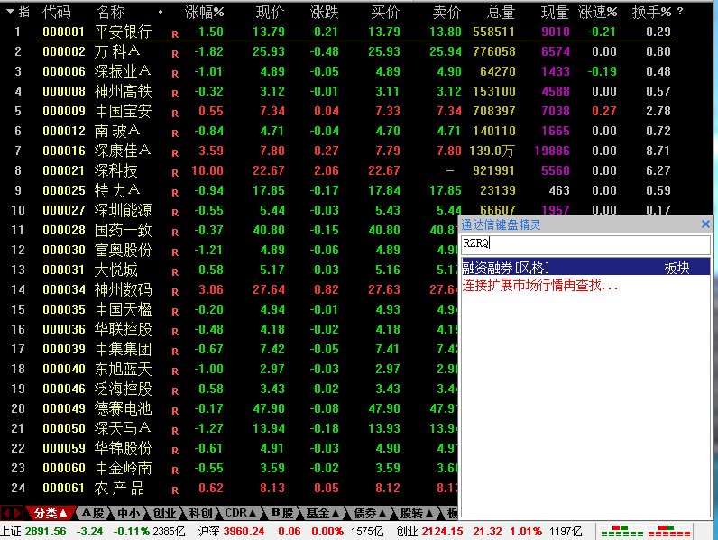Click the R margin icon for 平安银行
Viewport: 718px width, 540px height.
pyautogui.click(x=175, y=33)
